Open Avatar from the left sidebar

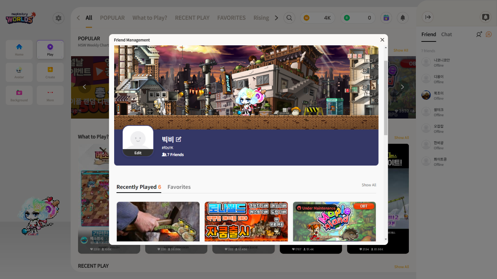[x=19, y=72]
